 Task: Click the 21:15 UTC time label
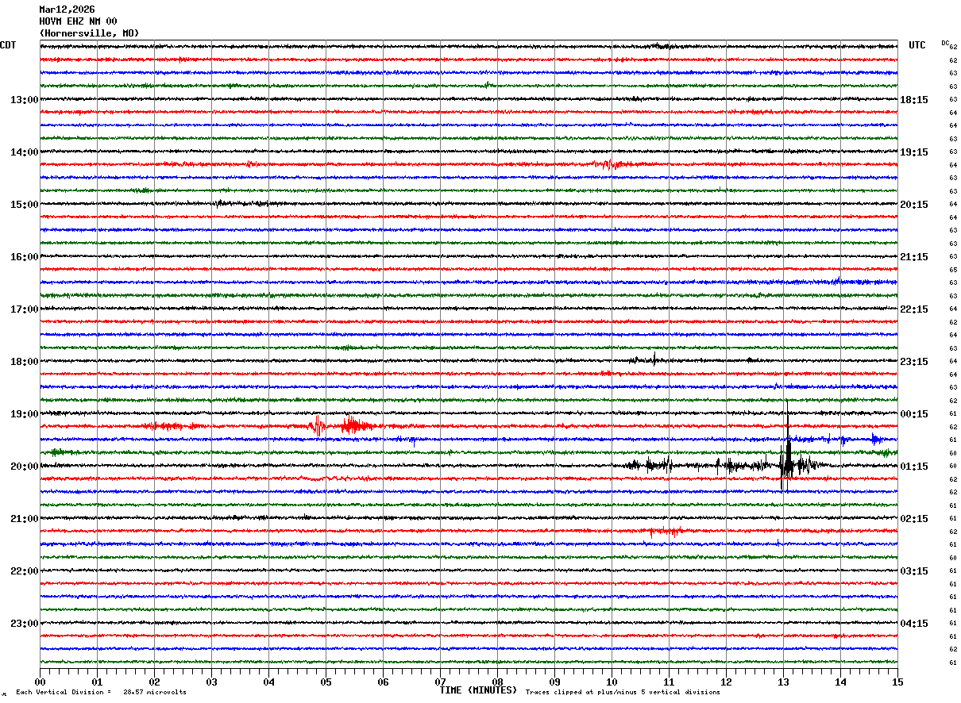point(914,257)
